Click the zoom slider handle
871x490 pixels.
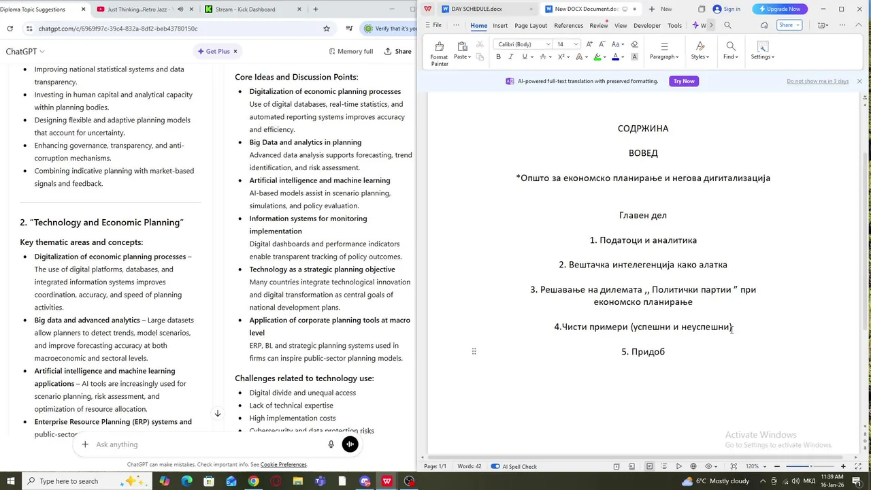(810, 466)
